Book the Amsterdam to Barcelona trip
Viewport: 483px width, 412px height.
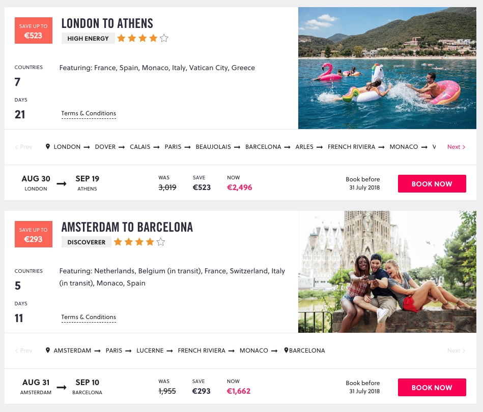(432, 388)
